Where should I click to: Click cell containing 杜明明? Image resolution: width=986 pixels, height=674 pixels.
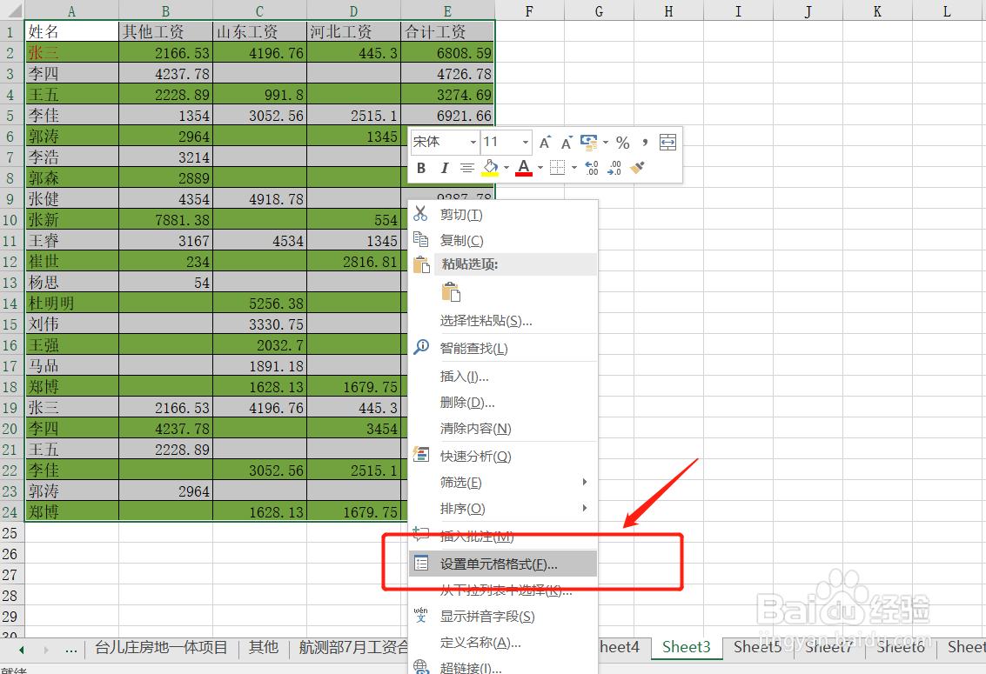pos(71,304)
